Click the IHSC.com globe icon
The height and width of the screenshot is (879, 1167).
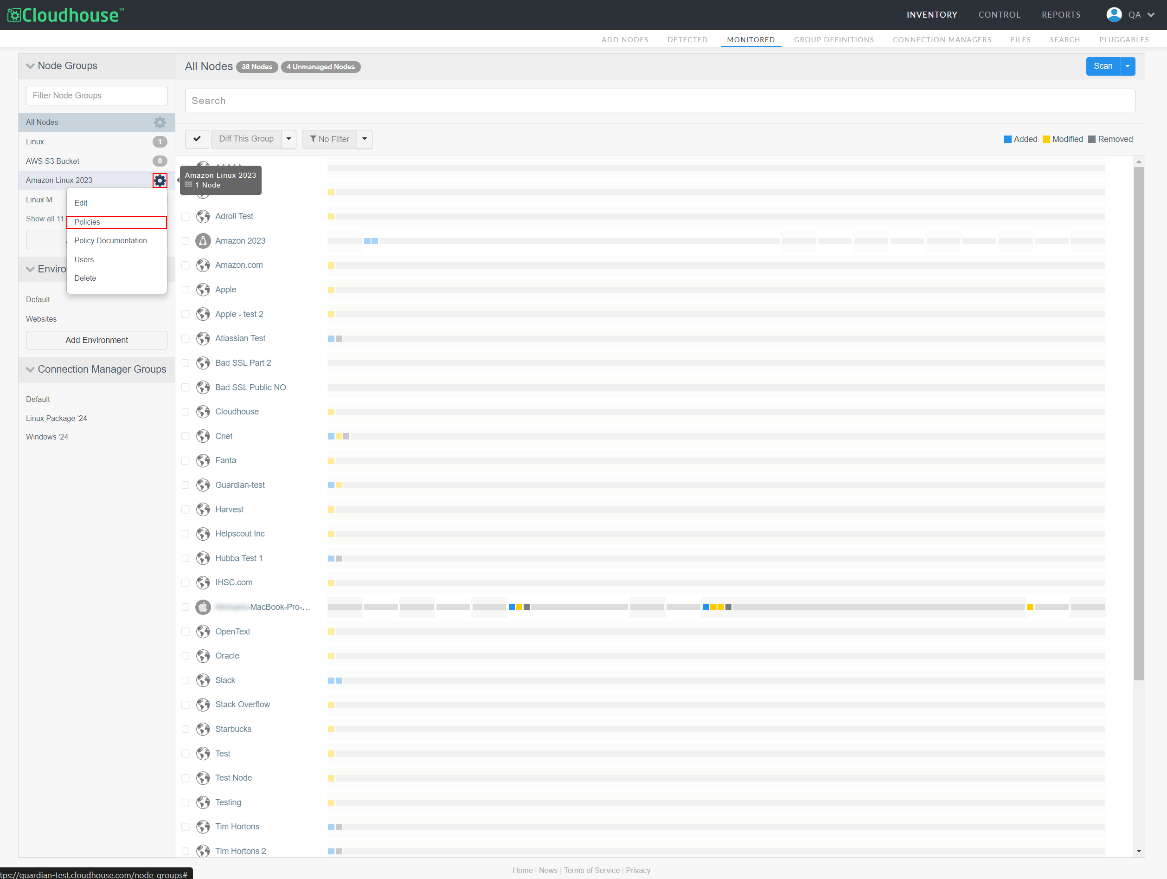(x=203, y=583)
